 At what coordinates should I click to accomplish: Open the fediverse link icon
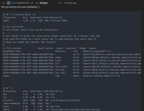[37, 3]
